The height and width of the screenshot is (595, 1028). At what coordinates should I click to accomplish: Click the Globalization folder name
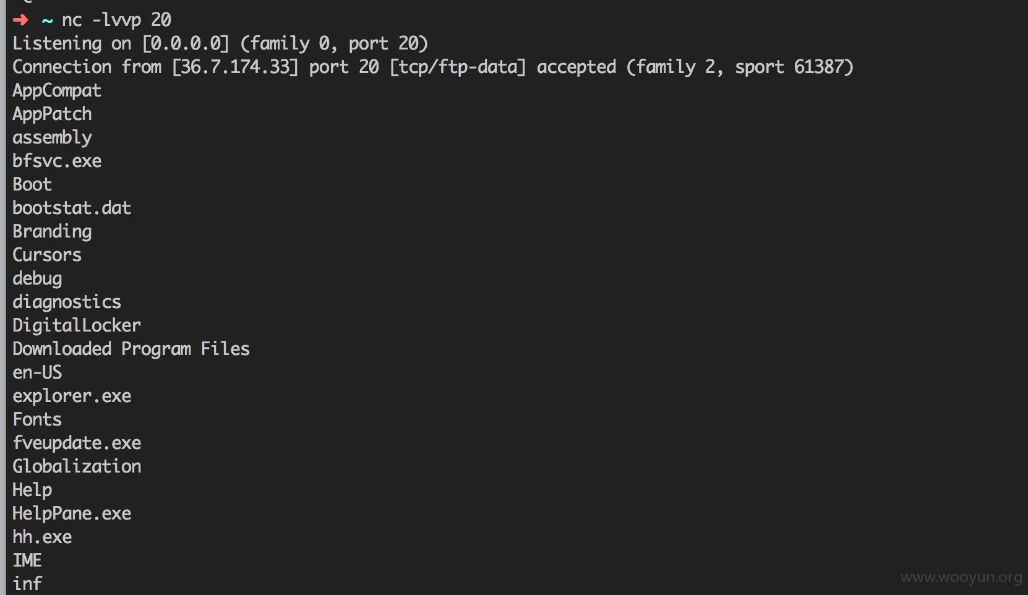click(x=77, y=466)
